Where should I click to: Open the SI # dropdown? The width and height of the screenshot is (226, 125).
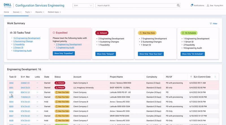tap(83, 5)
